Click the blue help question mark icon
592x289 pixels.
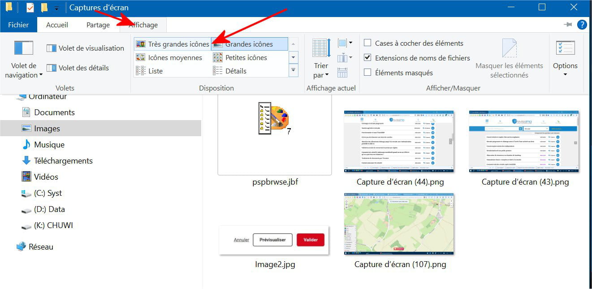point(582,25)
